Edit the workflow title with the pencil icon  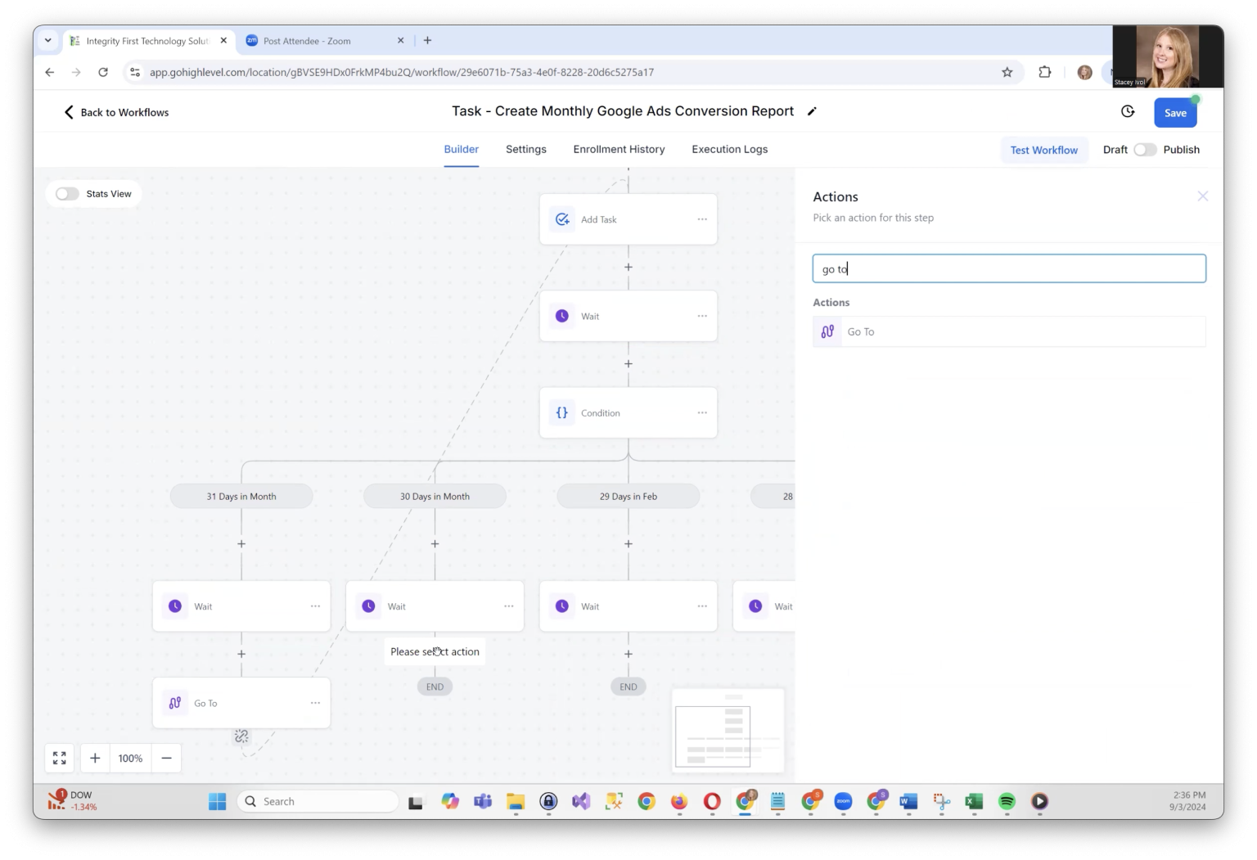[x=812, y=110]
